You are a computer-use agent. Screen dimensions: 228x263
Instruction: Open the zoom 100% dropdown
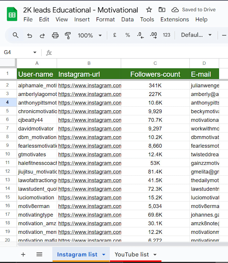(x=90, y=36)
